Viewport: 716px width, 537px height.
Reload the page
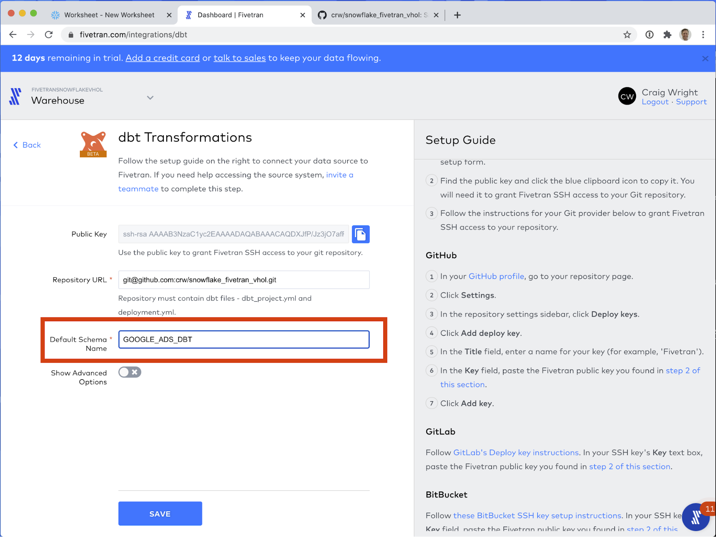49,35
